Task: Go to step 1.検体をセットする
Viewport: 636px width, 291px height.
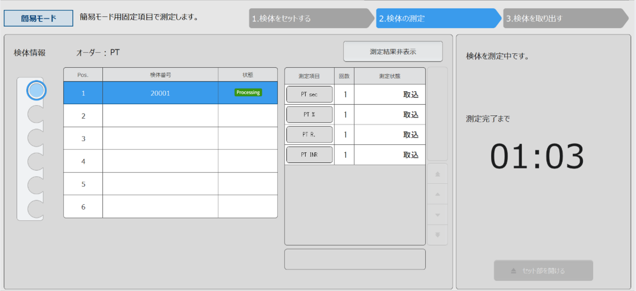Action: point(309,19)
